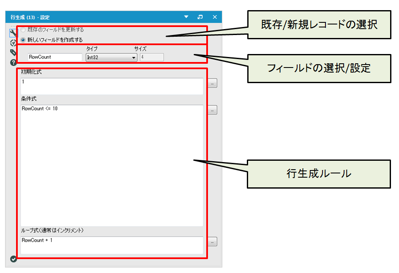Click the checkmark status icon at panel bottom

pyautogui.click(x=13, y=259)
